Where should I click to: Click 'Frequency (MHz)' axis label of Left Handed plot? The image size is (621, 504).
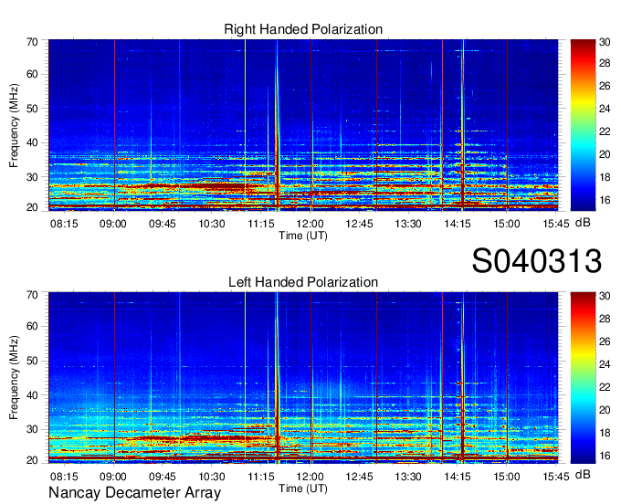[14, 378]
